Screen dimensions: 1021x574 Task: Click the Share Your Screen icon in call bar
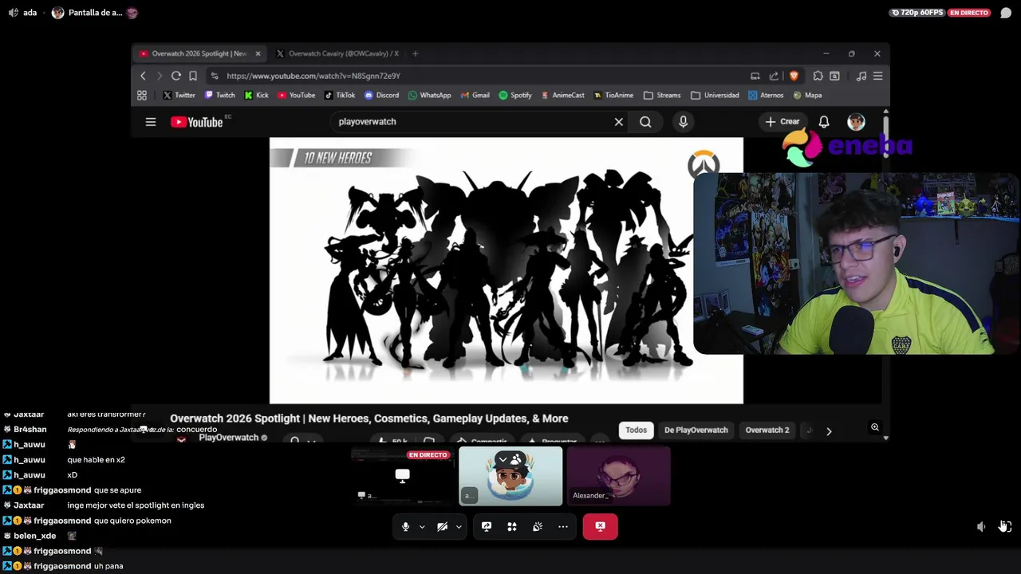pyautogui.click(x=487, y=526)
